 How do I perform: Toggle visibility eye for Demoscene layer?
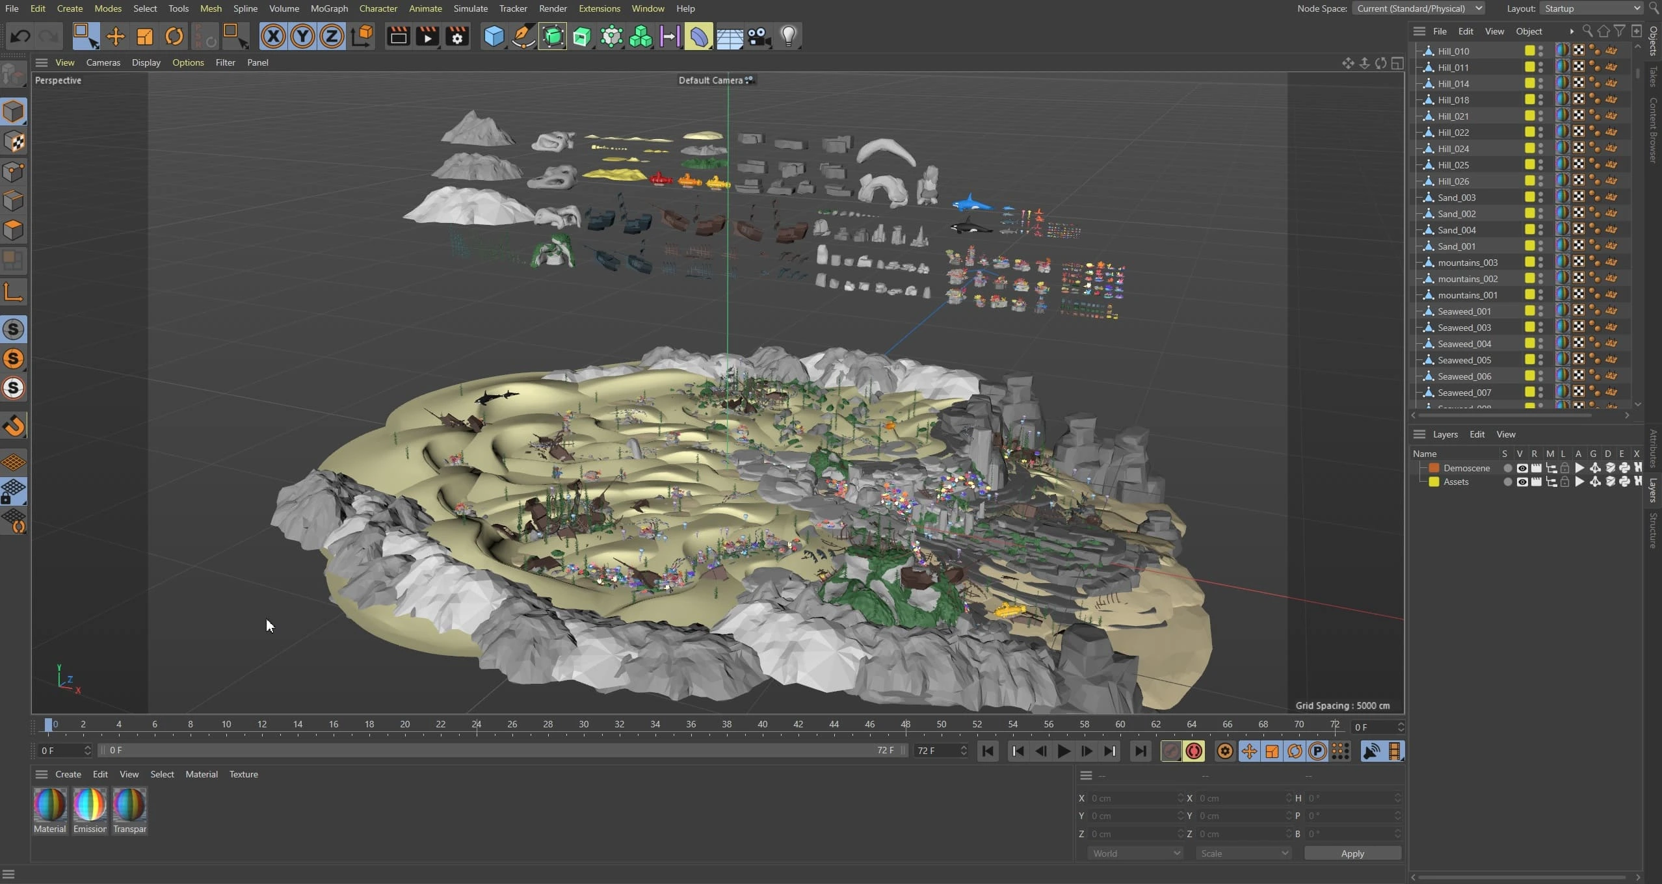[1522, 468]
